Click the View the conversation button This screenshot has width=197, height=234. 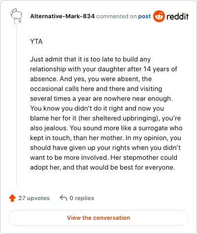pyautogui.click(x=98, y=218)
